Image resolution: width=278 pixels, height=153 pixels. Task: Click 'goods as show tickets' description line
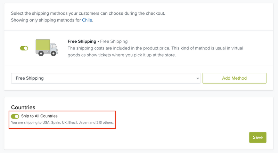tap(122, 55)
